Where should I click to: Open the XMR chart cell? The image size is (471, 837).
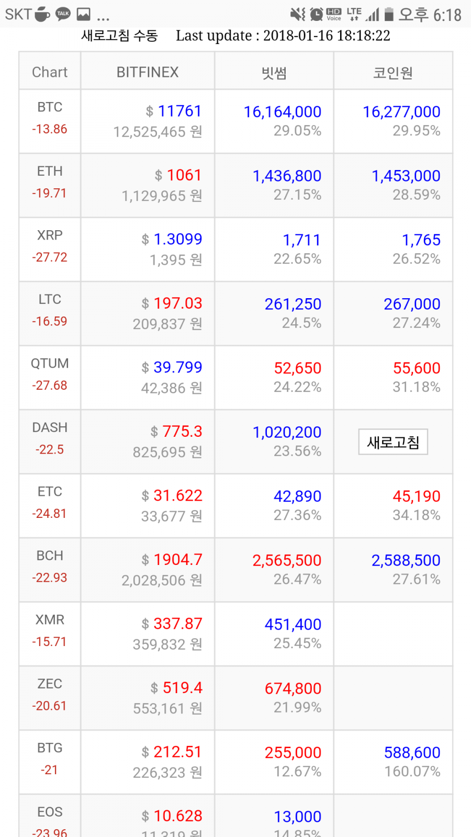pyautogui.click(x=50, y=634)
